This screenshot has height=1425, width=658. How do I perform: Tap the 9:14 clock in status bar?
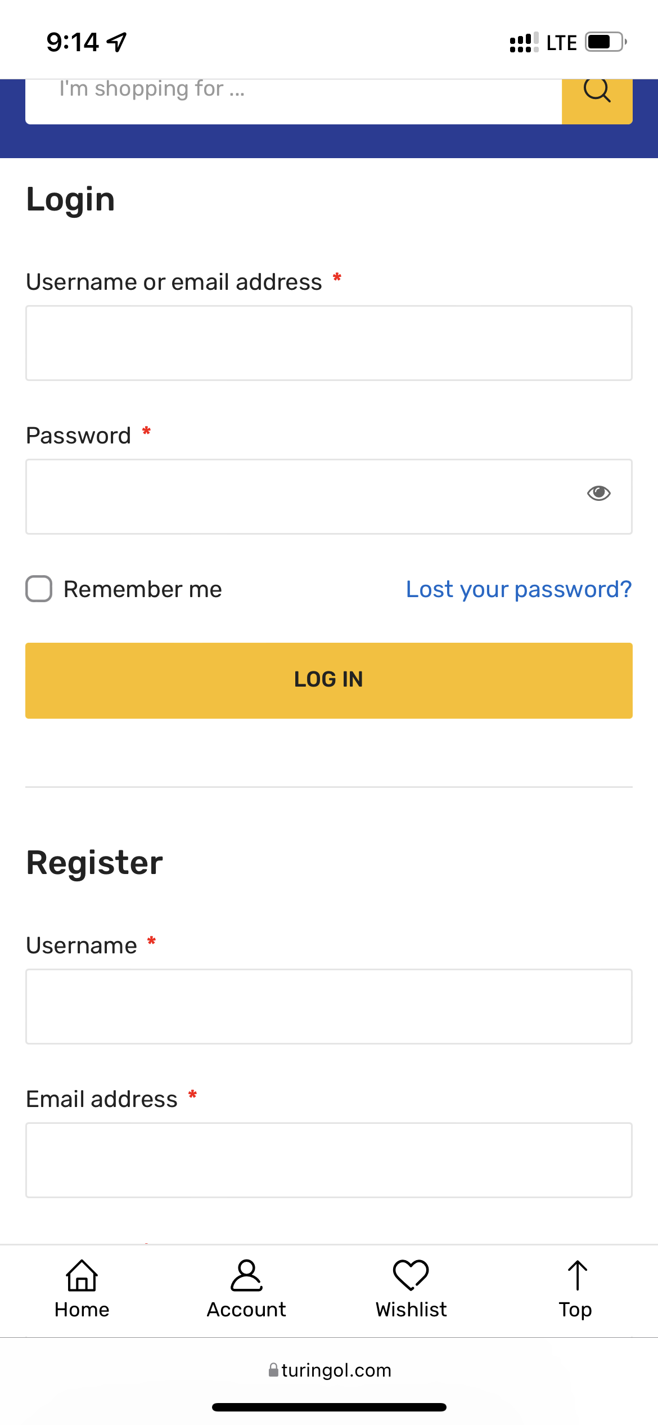(73, 42)
